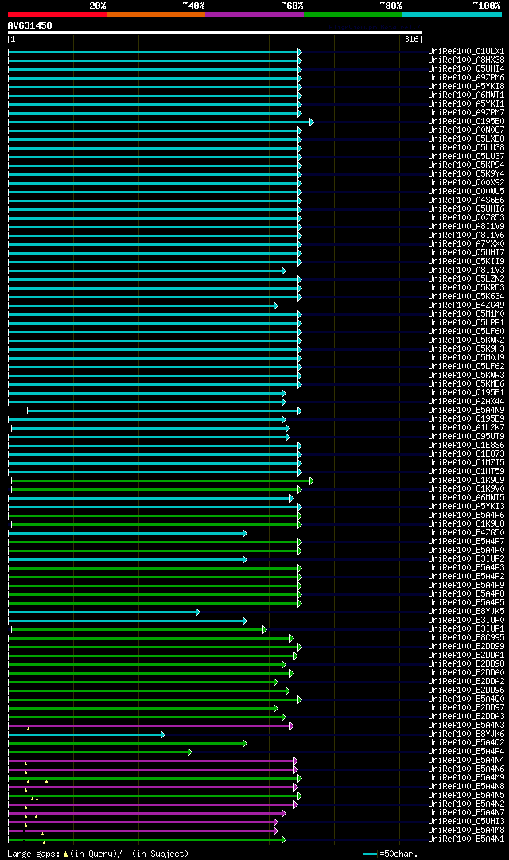Screen dimensions: 509x860
Task: Click the arrowhead ending the UniRef100_A8I1V3 bar
Action: point(284,271)
